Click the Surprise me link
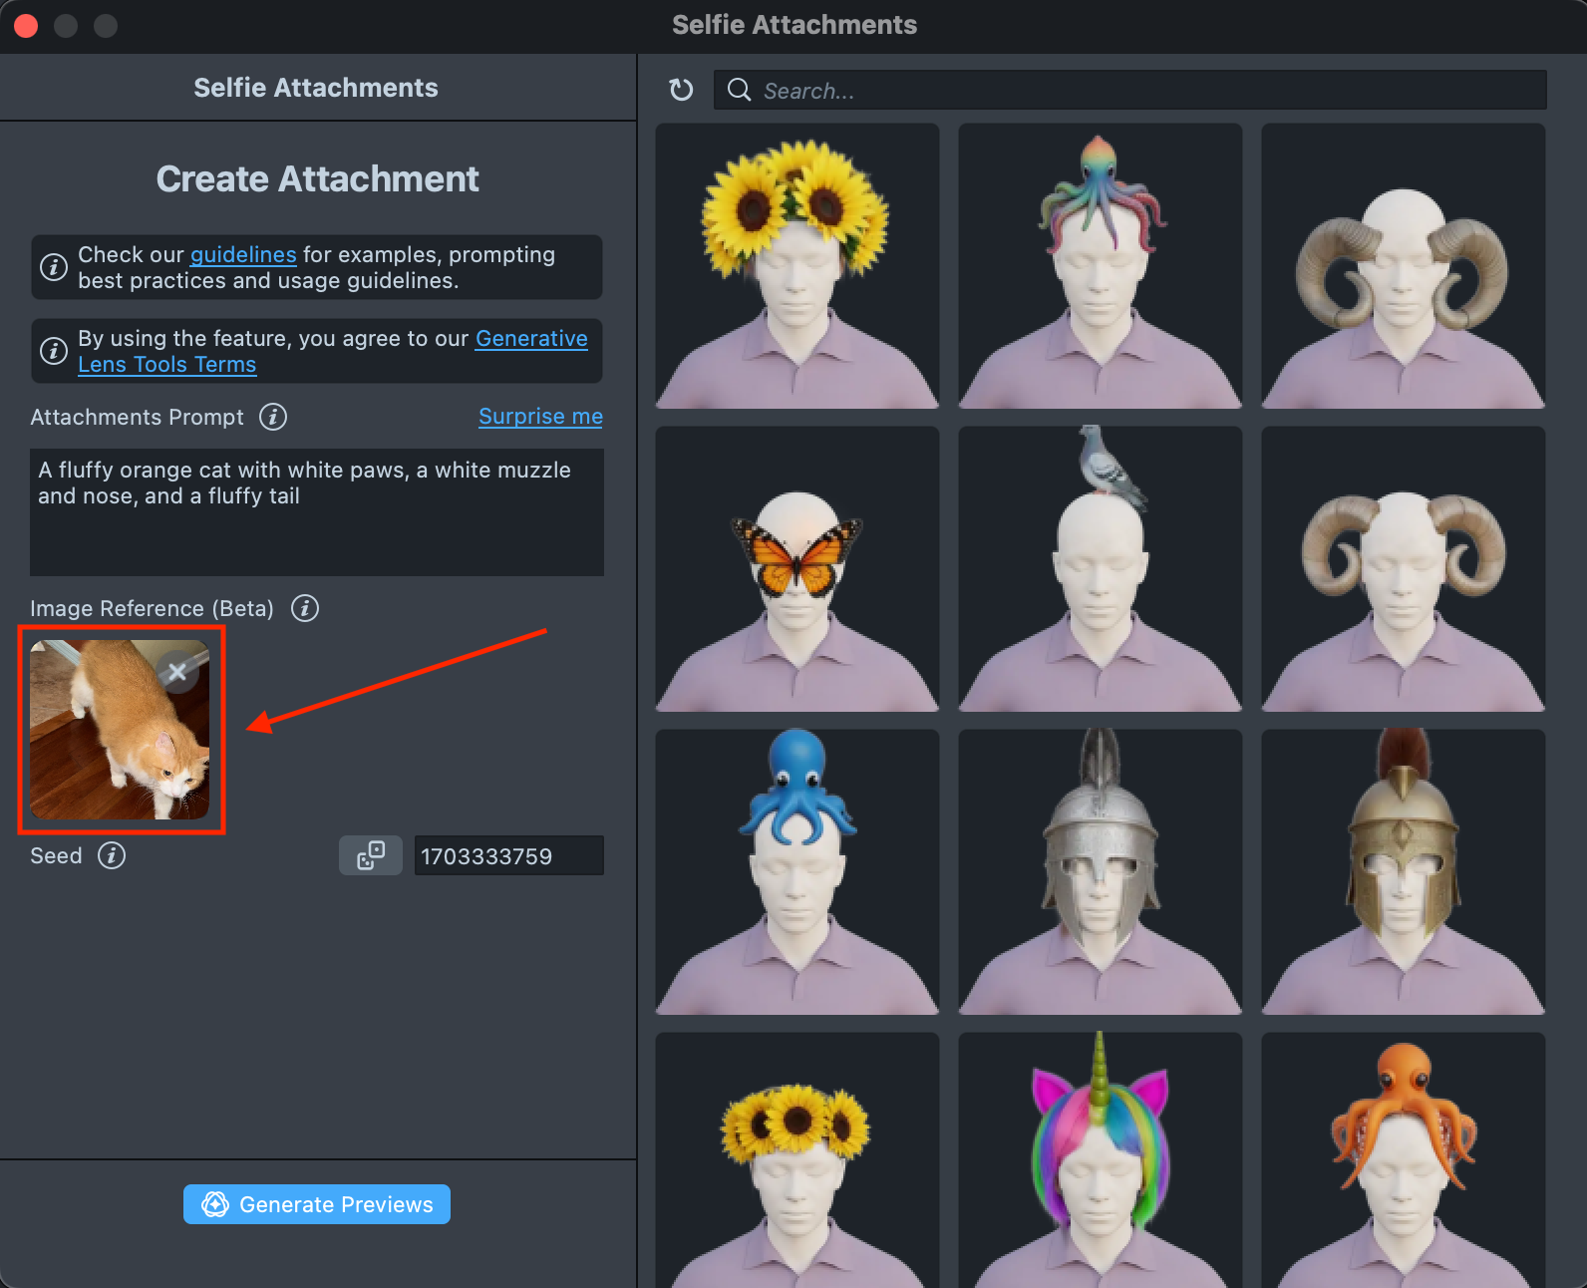The image size is (1587, 1288). (x=540, y=417)
